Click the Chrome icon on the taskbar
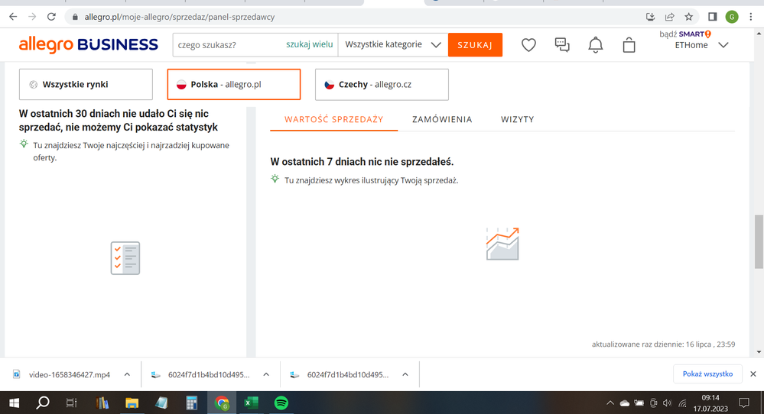The height and width of the screenshot is (414, 764). [222, 403]
